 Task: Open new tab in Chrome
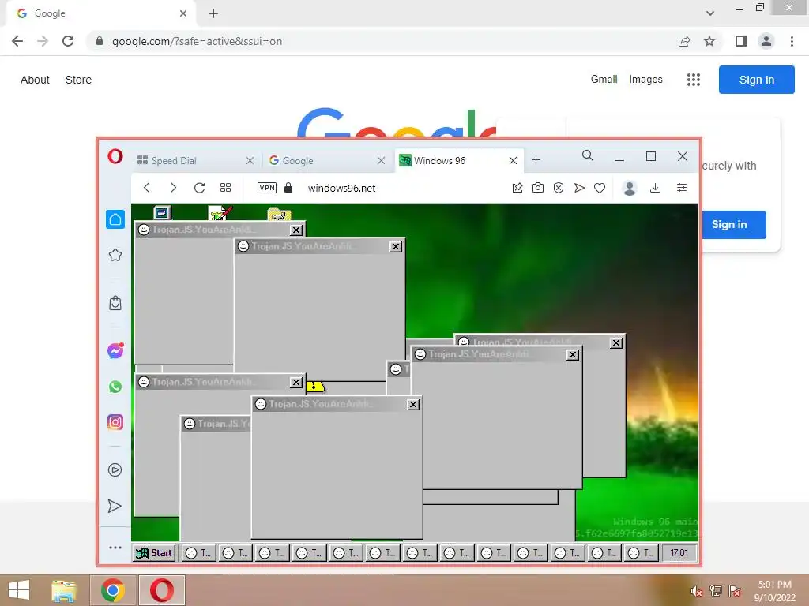213,13
